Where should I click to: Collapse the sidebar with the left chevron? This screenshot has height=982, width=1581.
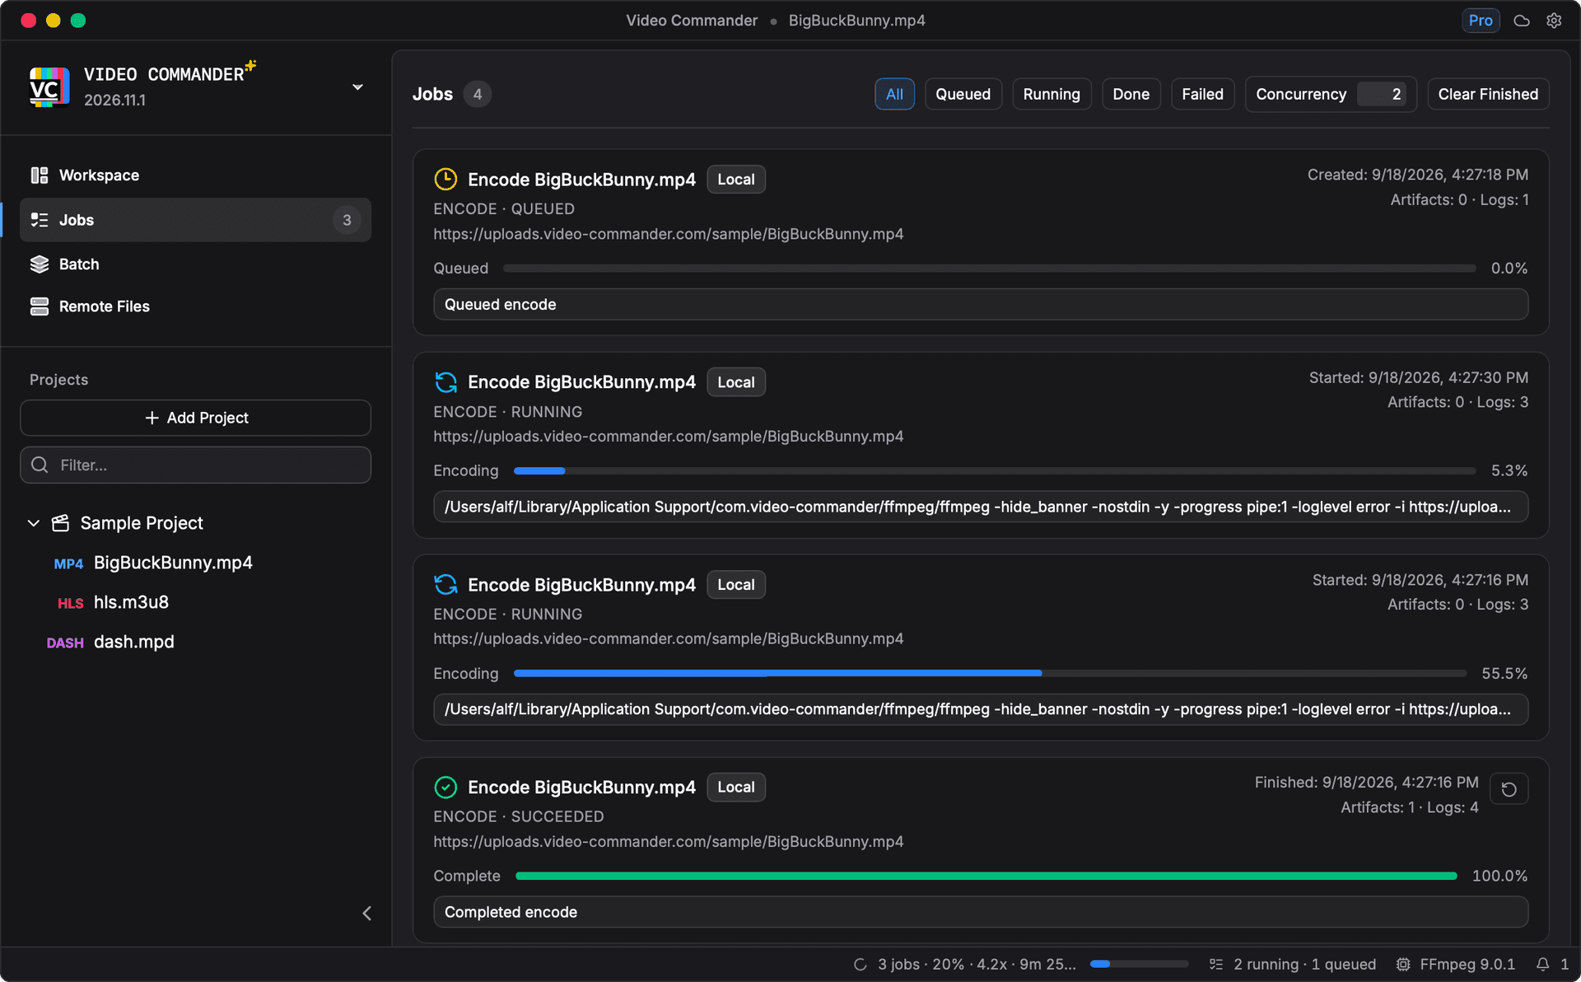[367, 913]
